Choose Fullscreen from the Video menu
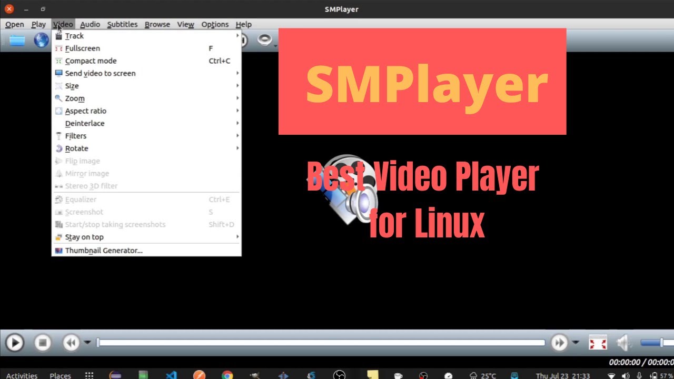674x379 pixels. 146,48
